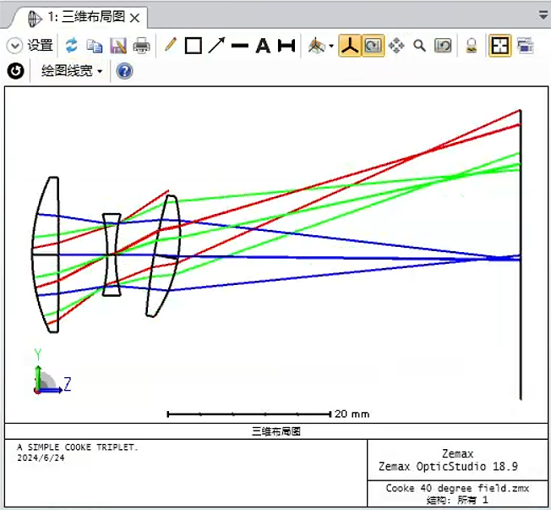Click the print icon

pyautogui.click(x=141, y=46)
